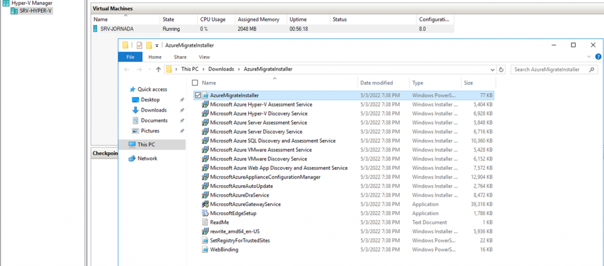Click SetRegistryForTrustedSites script icon
604x266 pixels.
pyautogui.click(x=206, y=240)
